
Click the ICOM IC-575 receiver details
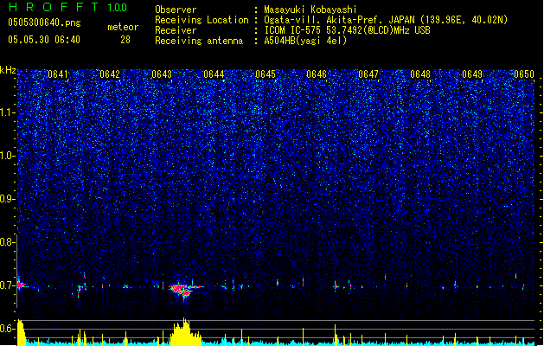click(348, 30)
